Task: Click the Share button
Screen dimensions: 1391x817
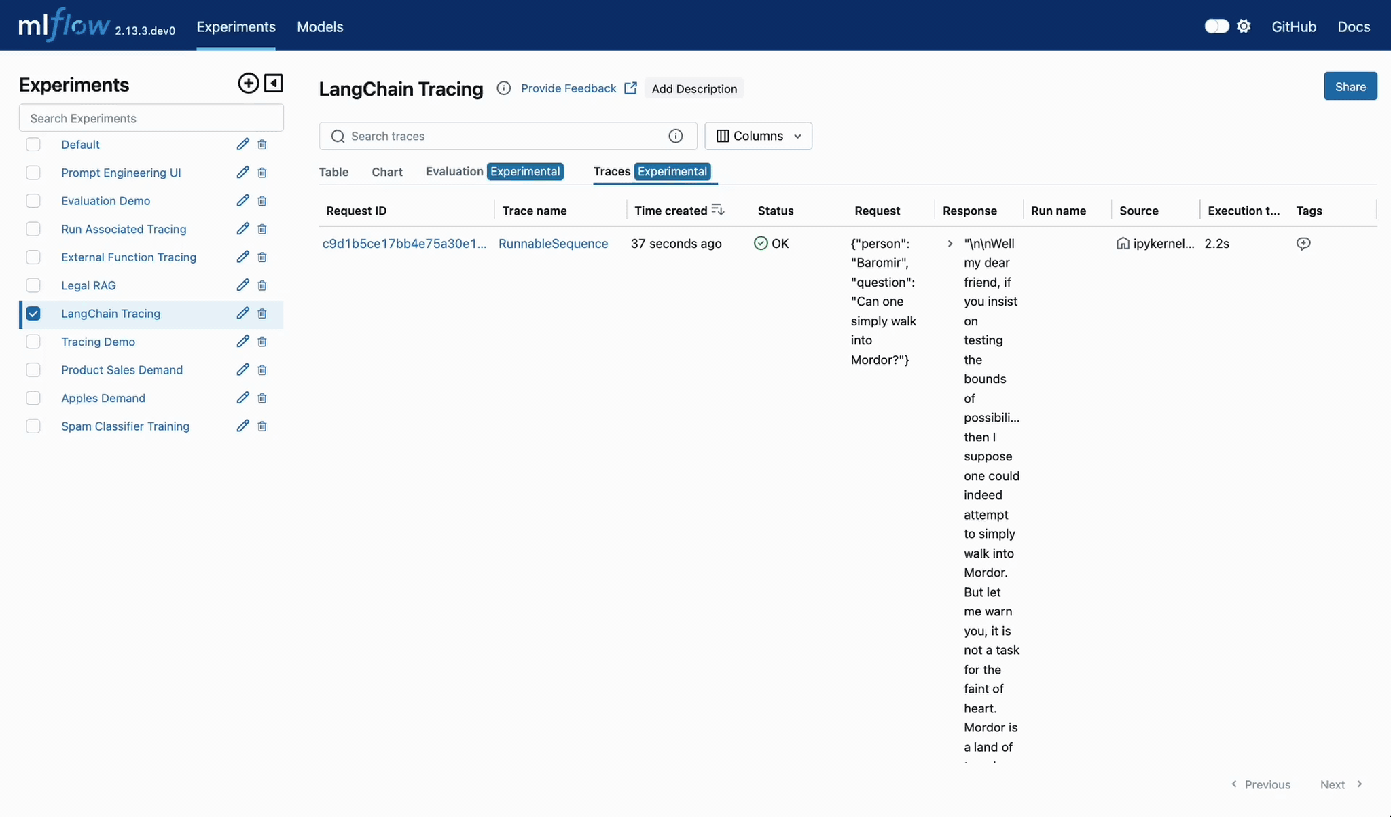Action: point(1350,86)
